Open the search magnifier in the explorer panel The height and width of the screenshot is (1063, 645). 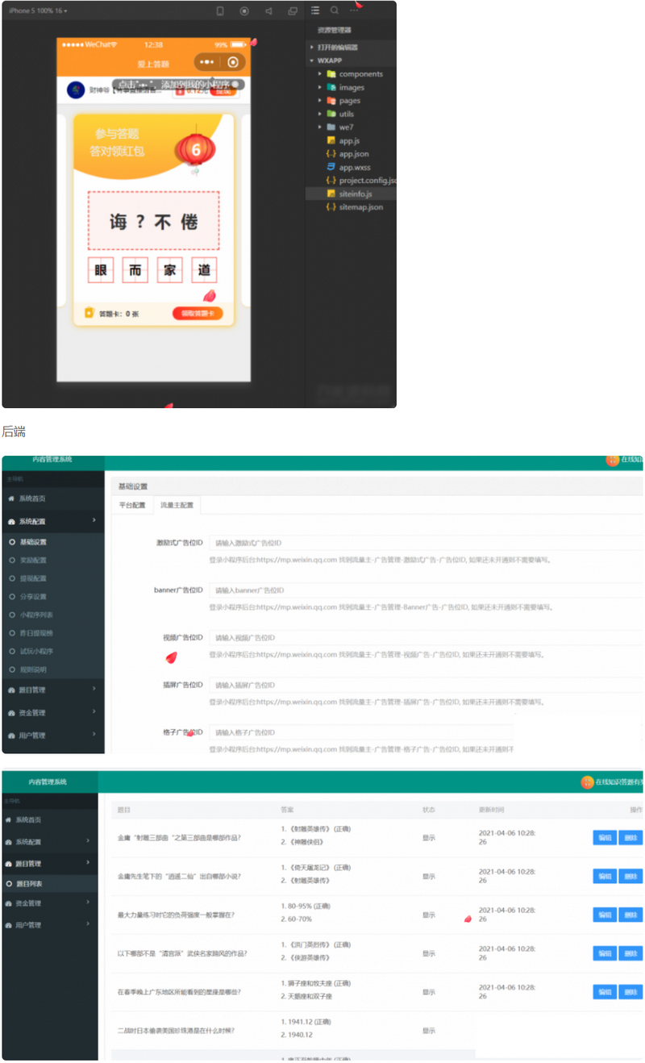point(335,10)
